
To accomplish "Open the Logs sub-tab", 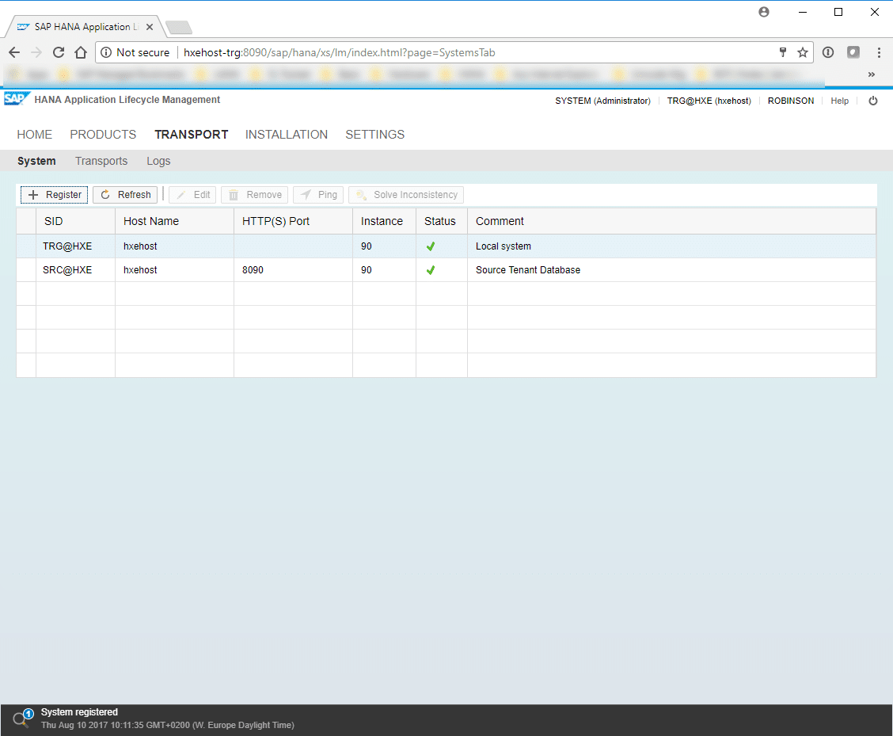I will pyautogui.click(x=158, y=161).
